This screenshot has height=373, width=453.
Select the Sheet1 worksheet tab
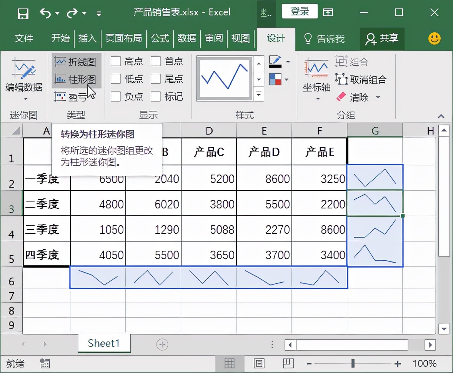click(x=103, y=343)
